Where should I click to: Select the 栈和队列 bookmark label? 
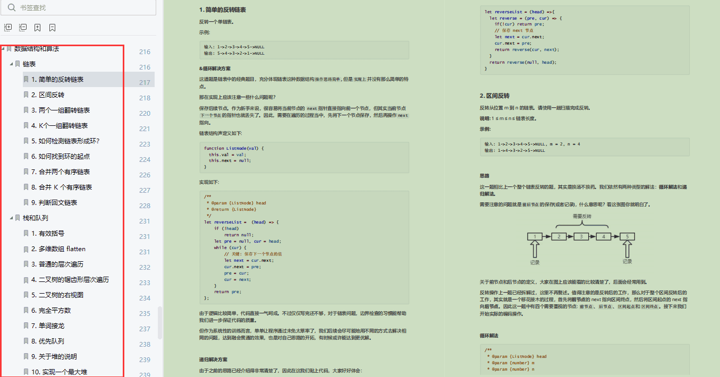pos(36,218)
